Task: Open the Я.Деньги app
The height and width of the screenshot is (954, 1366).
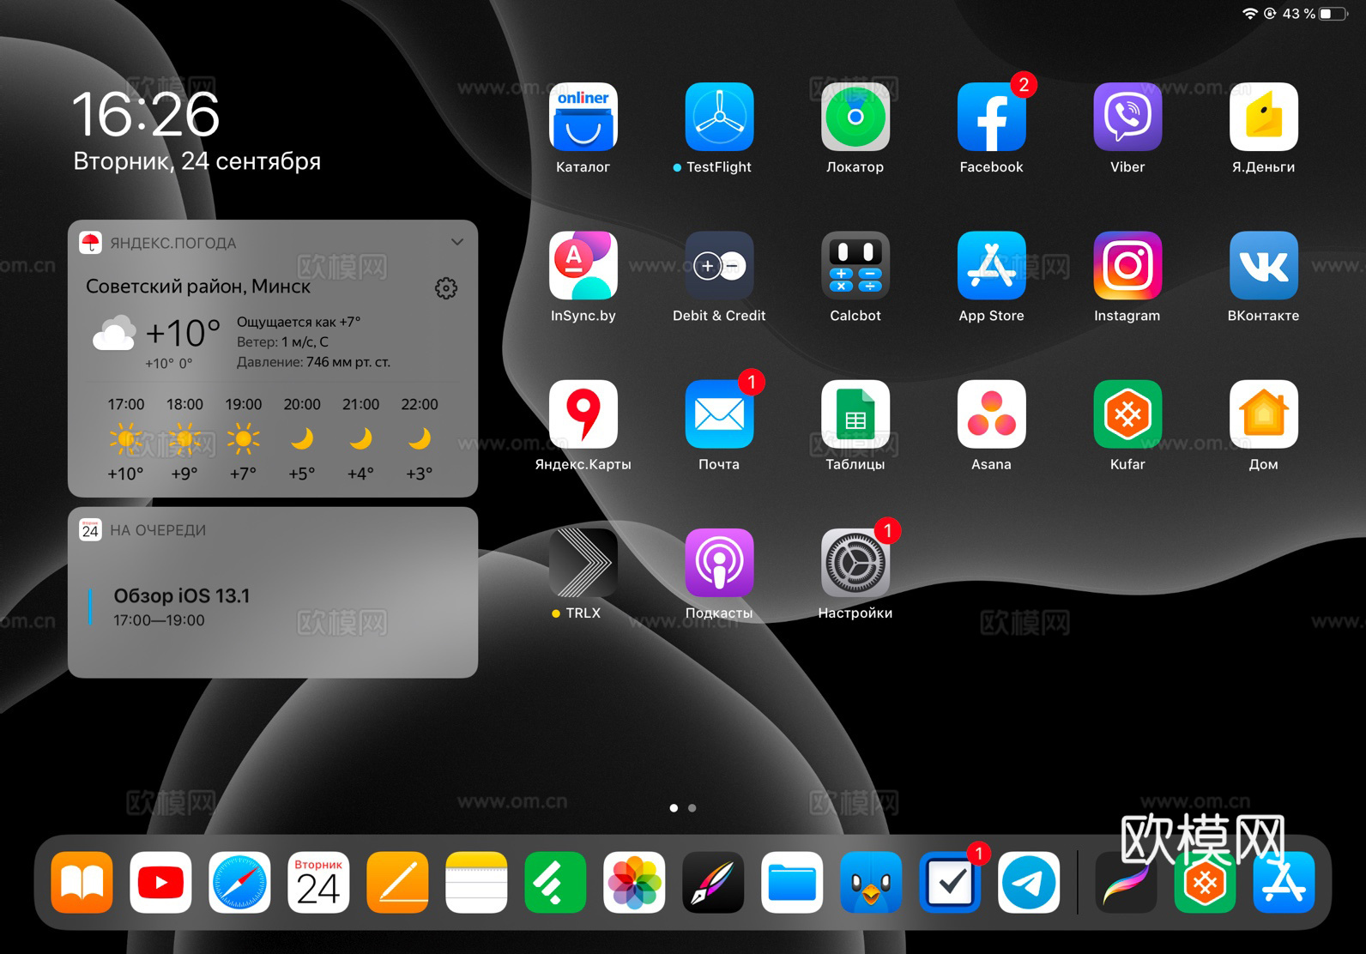Action: [1263, 117]
